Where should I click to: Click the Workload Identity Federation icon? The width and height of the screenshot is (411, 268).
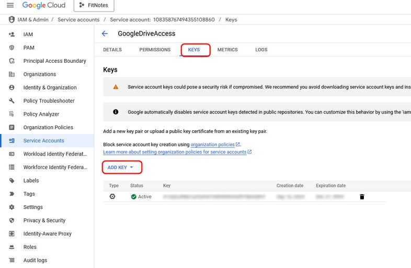point(12,154)
